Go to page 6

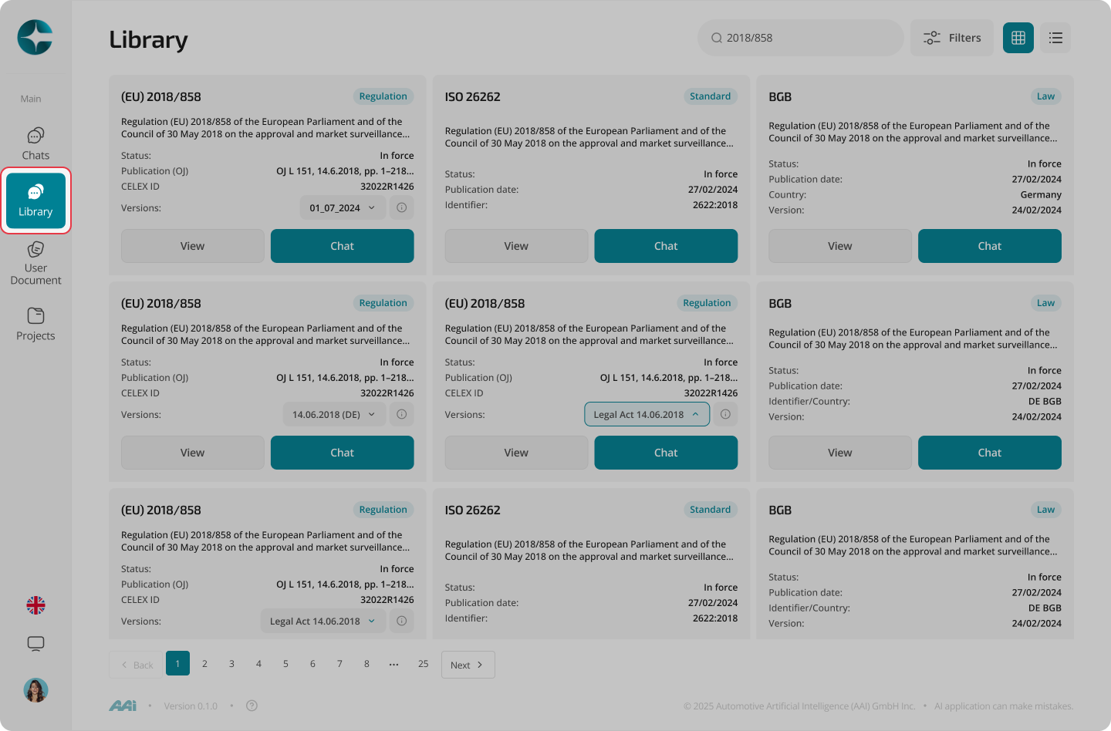[x=312, y=663]
